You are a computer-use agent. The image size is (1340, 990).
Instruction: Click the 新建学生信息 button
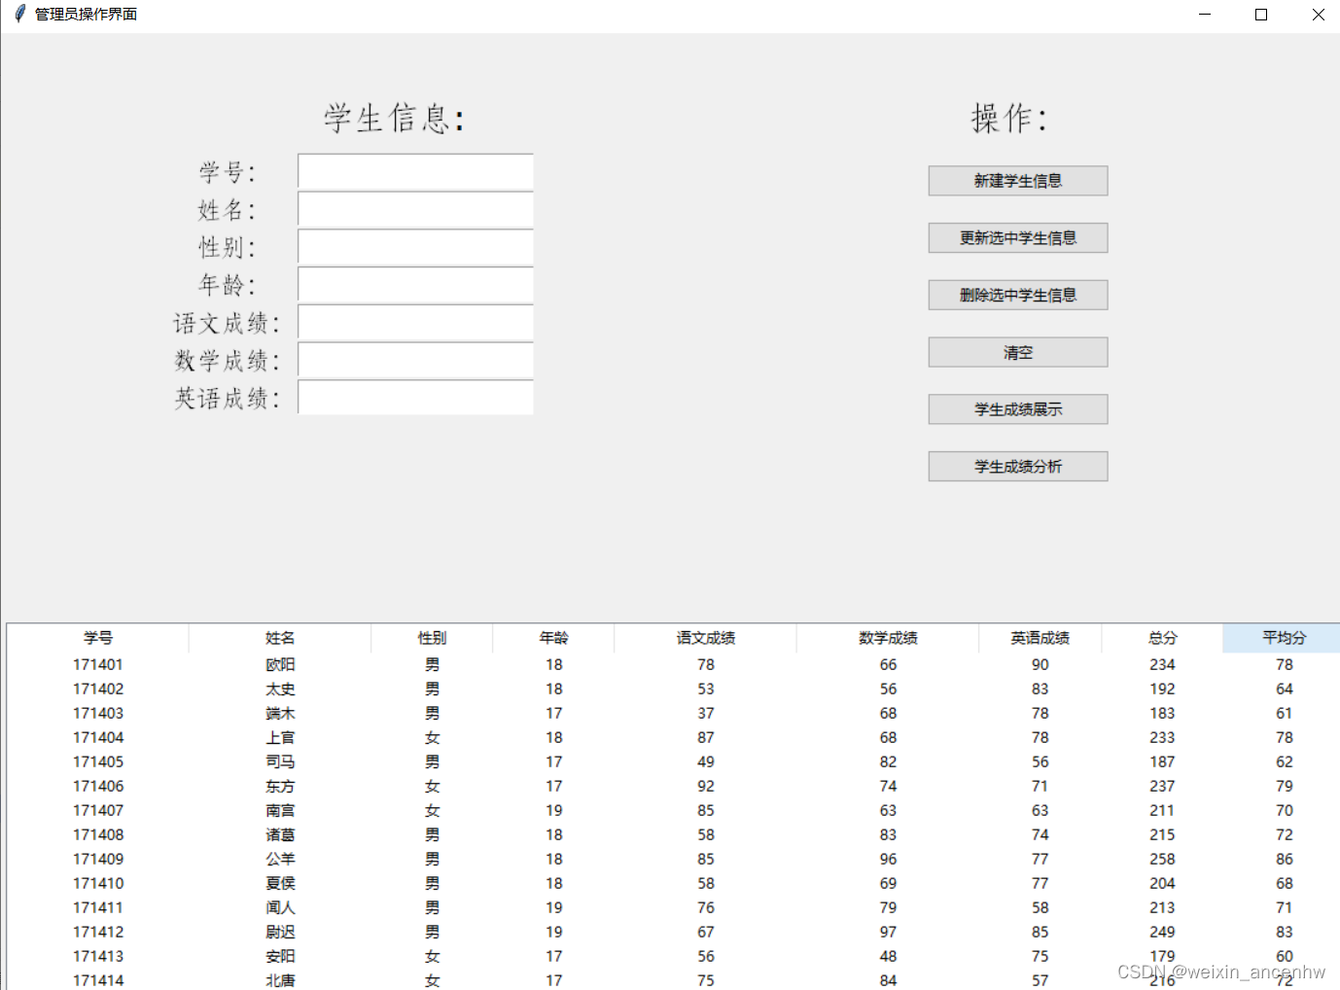[x=1018, y=181]
